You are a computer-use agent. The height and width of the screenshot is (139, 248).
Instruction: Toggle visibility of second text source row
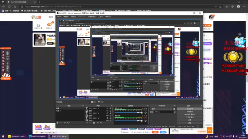107,113
